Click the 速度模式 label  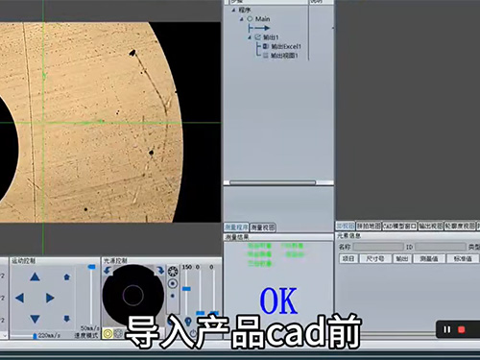coord(86,335)
